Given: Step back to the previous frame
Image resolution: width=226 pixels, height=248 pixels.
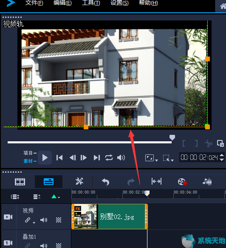Looking at the screenshot, I should [x=73, y=158].
